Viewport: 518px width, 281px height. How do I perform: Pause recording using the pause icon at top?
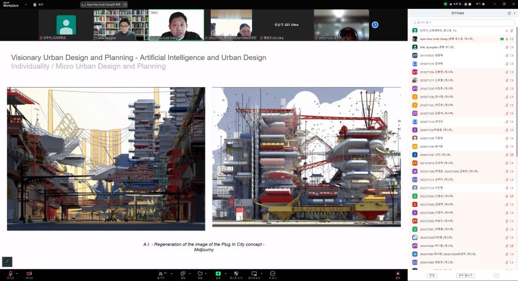(x=466, y=4)
